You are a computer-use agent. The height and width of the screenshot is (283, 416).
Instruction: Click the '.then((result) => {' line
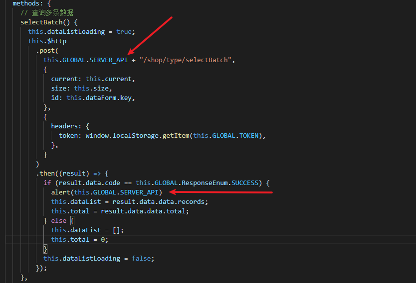72,174
